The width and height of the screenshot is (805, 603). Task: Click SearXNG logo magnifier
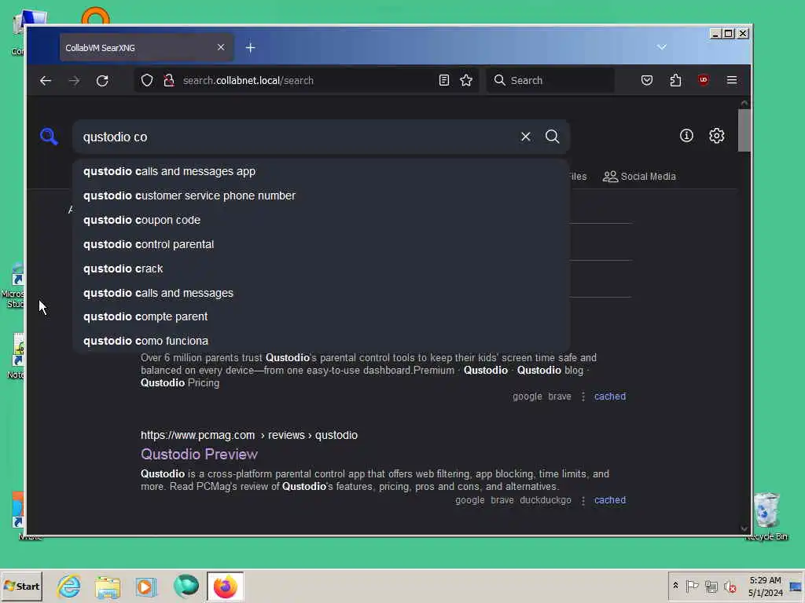pyautogui.click(x=49, y=137)
